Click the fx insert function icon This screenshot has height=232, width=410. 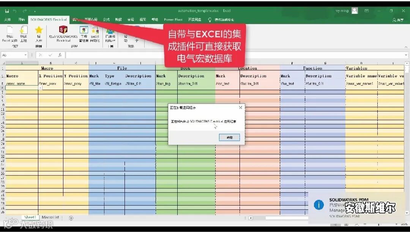(60, 55)
